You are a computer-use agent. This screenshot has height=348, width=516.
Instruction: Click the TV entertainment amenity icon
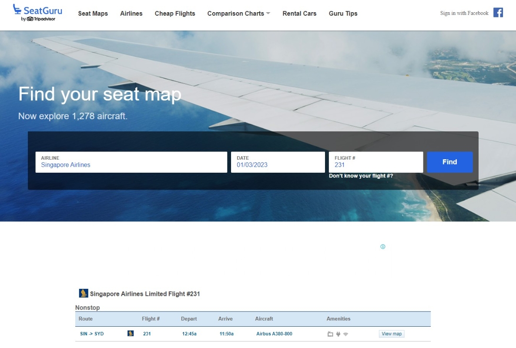[x=330, y=334]
